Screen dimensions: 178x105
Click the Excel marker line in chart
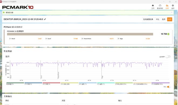coord(41,70)
